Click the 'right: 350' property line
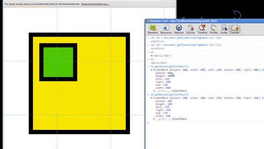Image resolution: width=264 pixels, height=149 pixels. 163,110
